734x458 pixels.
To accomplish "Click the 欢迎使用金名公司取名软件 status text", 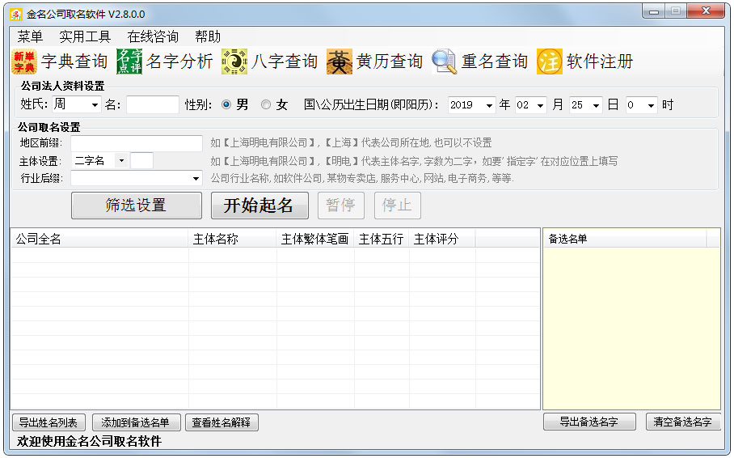I will (90, 442).
